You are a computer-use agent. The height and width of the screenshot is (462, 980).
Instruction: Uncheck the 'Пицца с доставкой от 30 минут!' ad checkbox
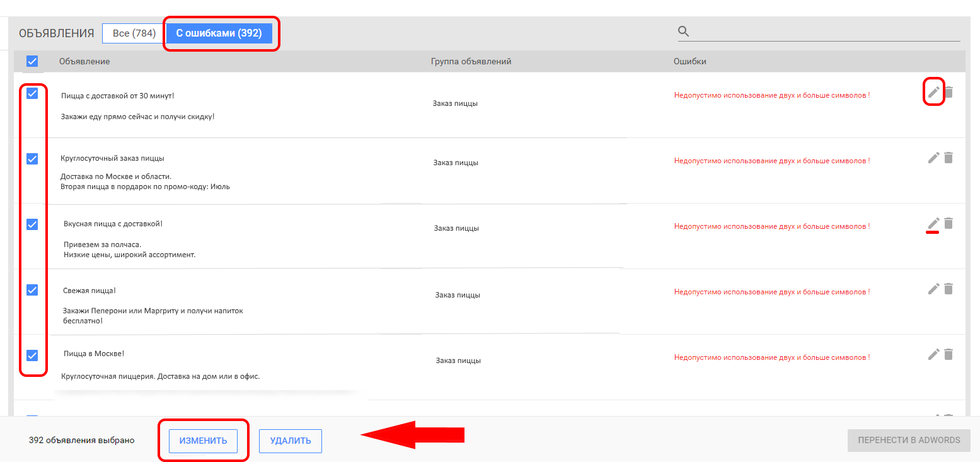point(32,93)
